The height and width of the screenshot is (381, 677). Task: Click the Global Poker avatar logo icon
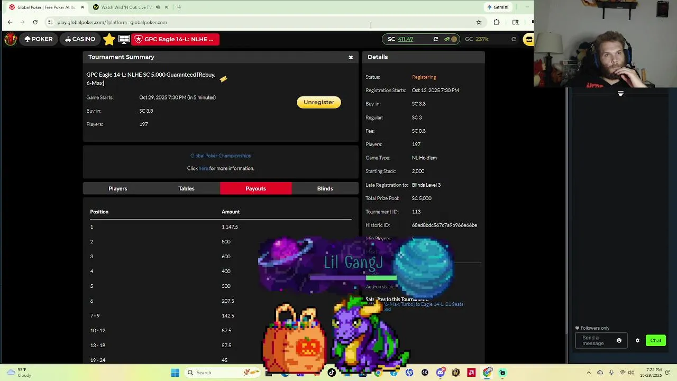tap(10, 39)
